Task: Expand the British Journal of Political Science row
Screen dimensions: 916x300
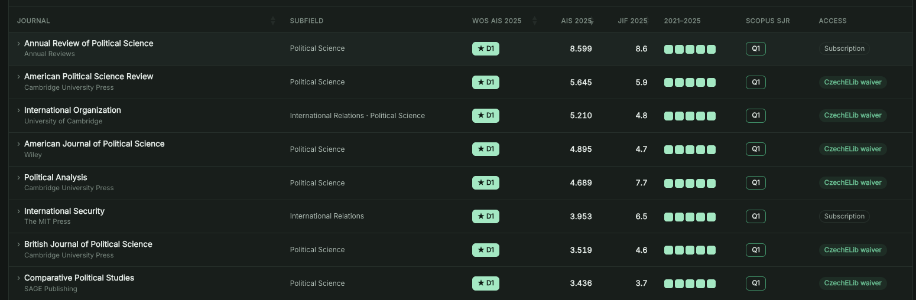Action: 18,244
